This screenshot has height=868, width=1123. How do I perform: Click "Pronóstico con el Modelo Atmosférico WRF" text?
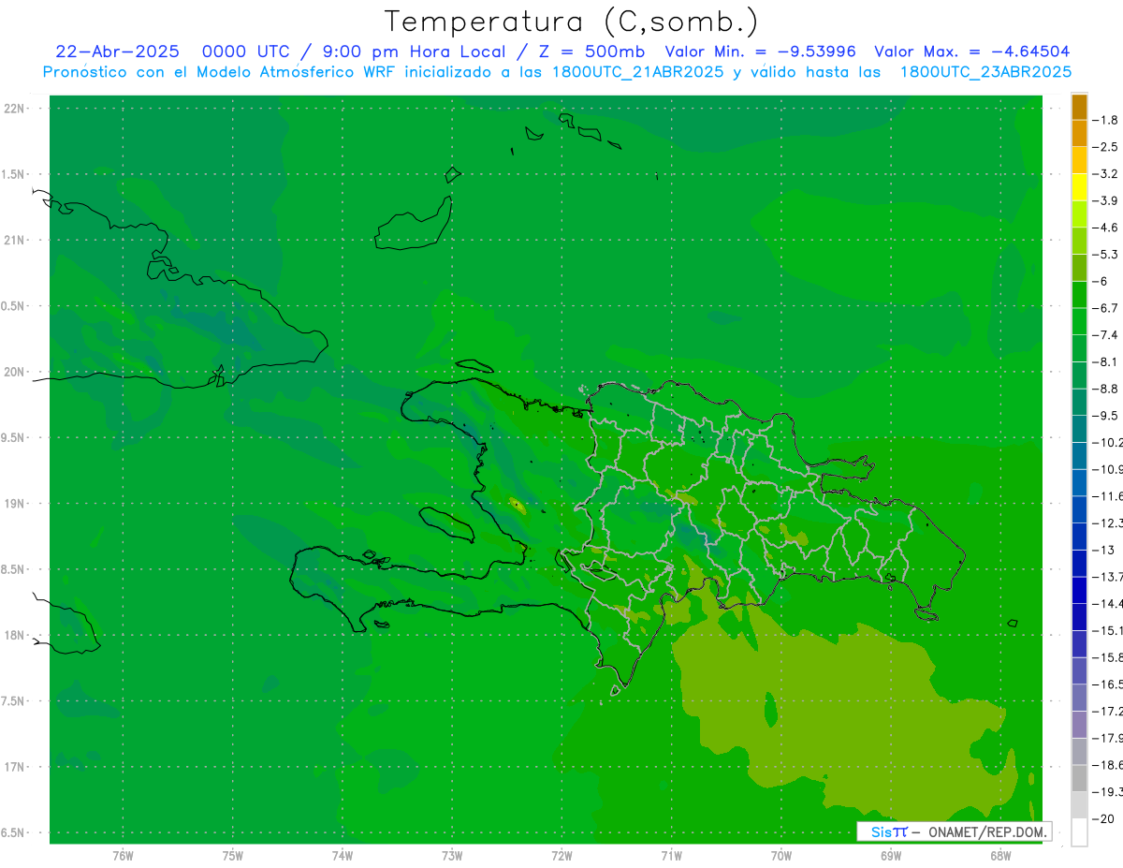tap(222, 71)
